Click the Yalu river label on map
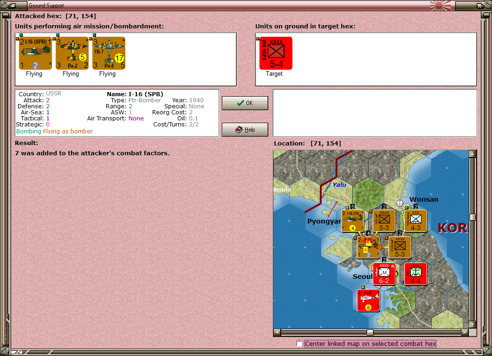 [x=339, y=185]
